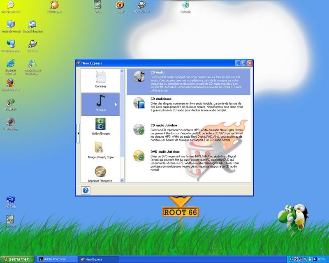Select the Poste de travail desktop icon
The width and height of the screenshot is (329, 263).
tap(11, 27)
